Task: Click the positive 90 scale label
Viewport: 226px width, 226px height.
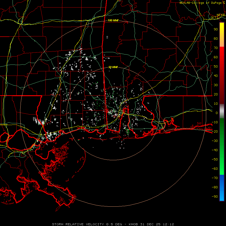Action: (216, 29)
